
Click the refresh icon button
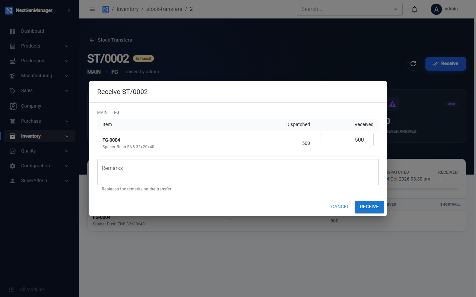(x=413, y=64)
